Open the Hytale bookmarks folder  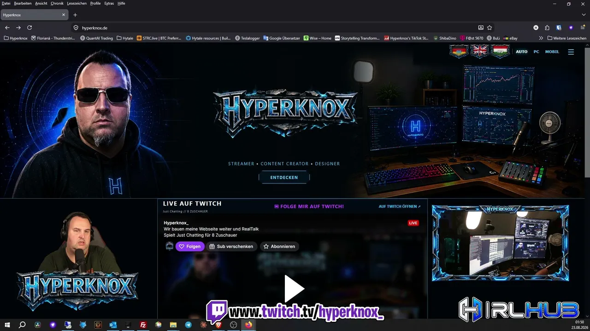click(x=125, y=38)
